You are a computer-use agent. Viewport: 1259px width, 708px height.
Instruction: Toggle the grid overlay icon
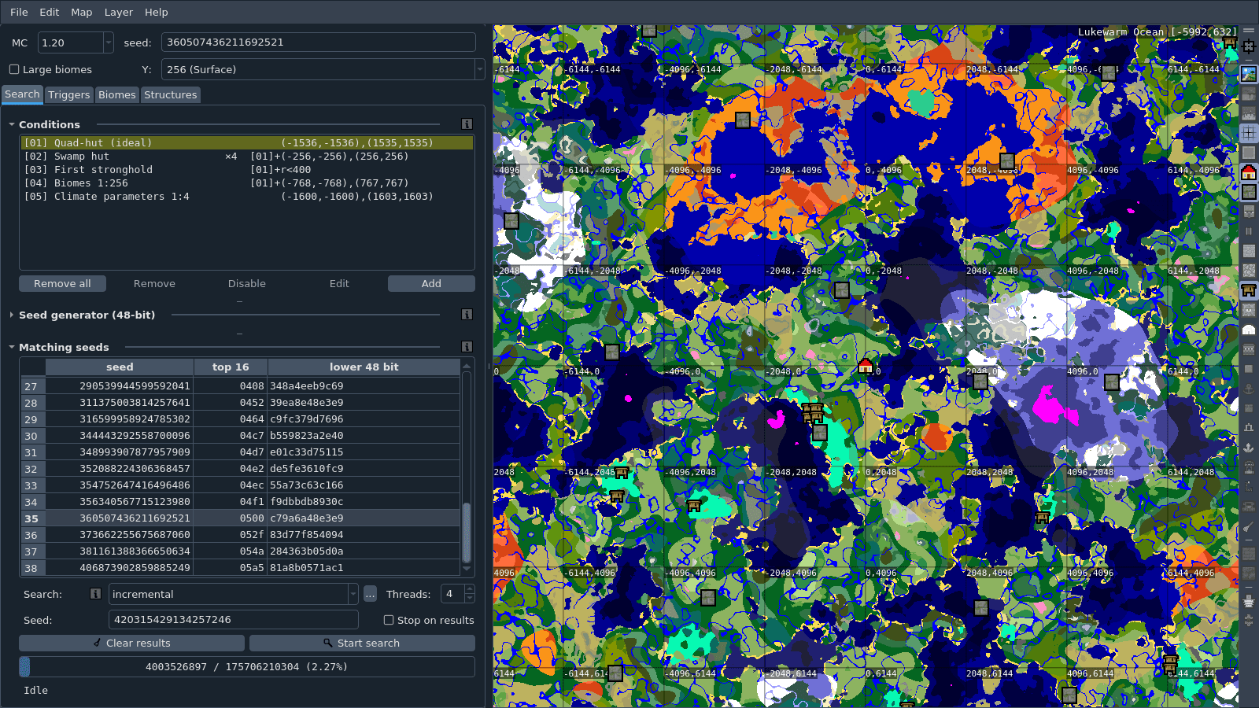[x=1249, y=133]
